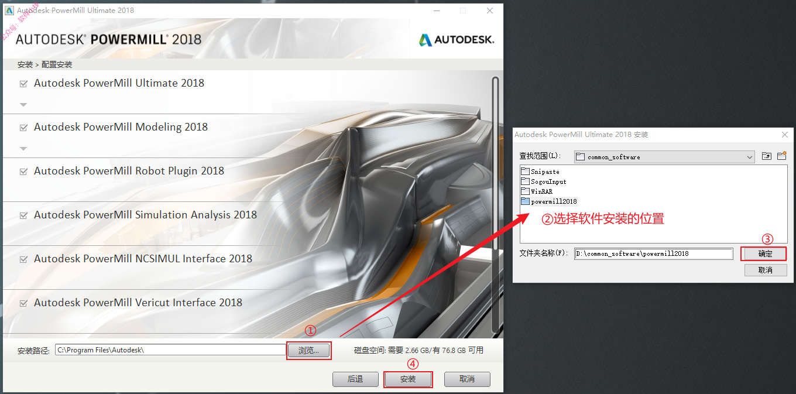The height and width of the screenshot is (394, 796).
Task: Click the 文件夹名称 text field
Action: (653, 254)
